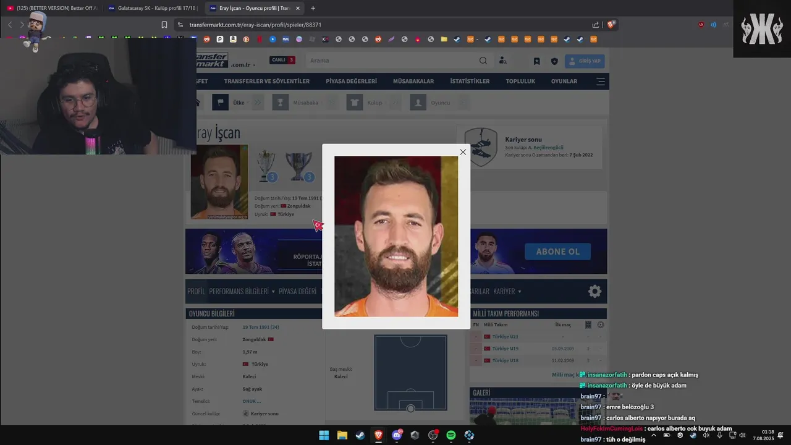Open the Brave Shields lion icon
Viewport: 791px width, 445px height.
[611, 25]
